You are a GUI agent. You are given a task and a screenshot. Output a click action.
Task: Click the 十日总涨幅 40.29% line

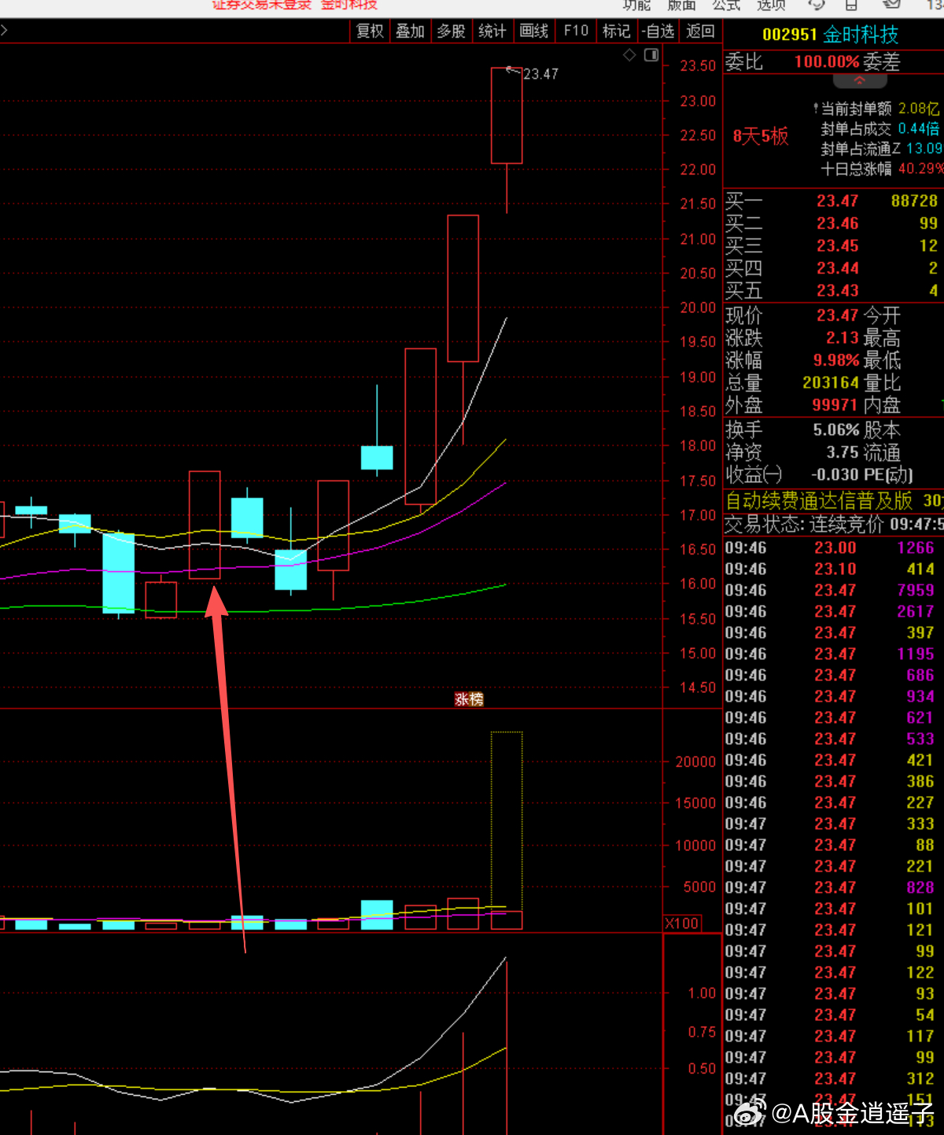click(x=881, y=169)
